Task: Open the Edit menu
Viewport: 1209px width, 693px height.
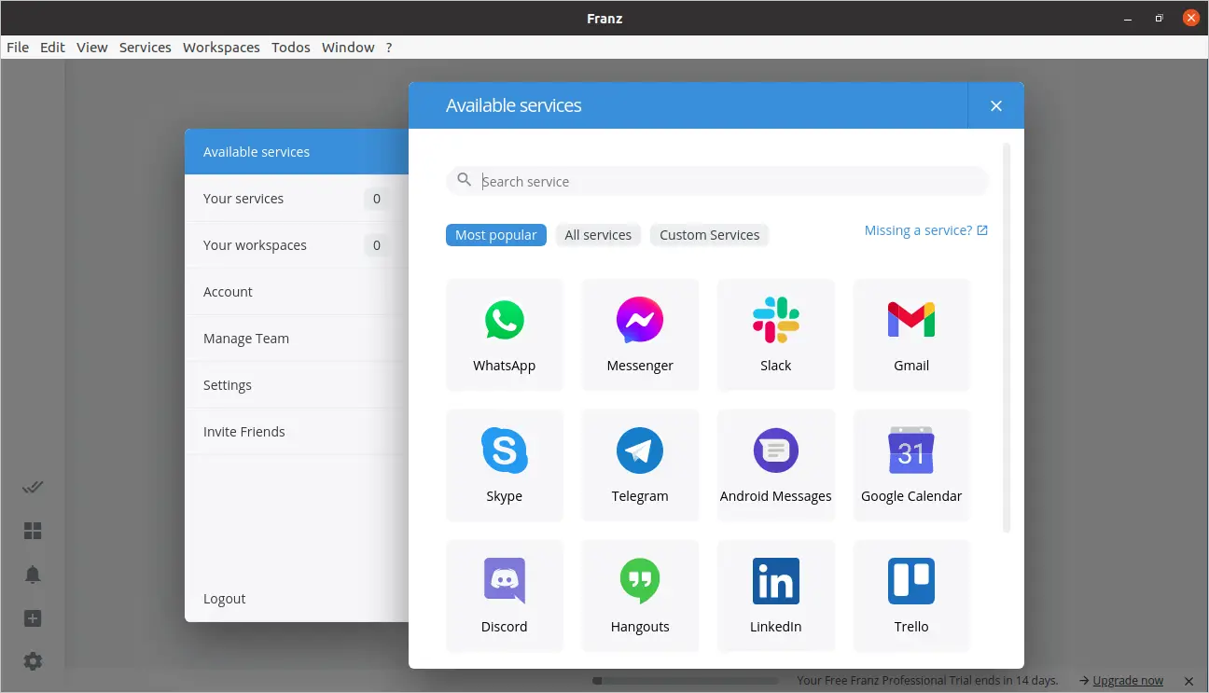Action: pos(52,47)
